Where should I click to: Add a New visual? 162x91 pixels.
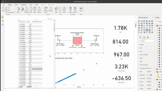pos(56,10)
